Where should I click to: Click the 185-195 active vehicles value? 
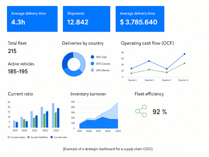tap(18, 72)
